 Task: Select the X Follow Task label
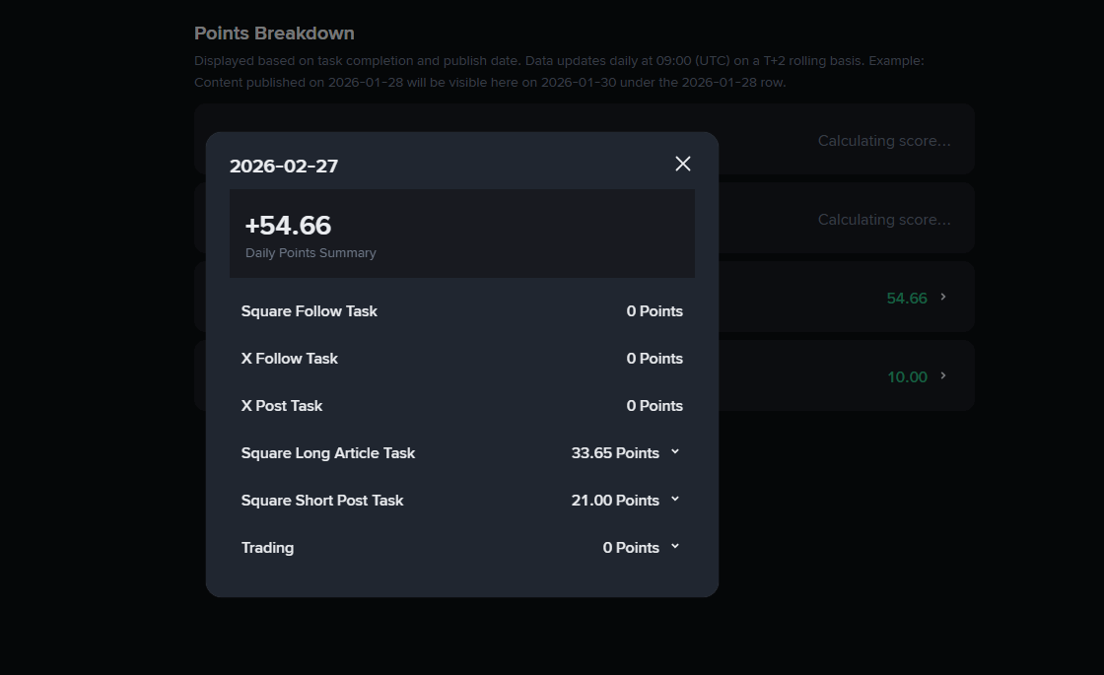[289, 359]
